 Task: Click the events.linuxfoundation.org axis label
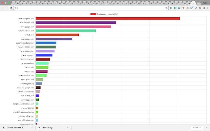(24, 112)
